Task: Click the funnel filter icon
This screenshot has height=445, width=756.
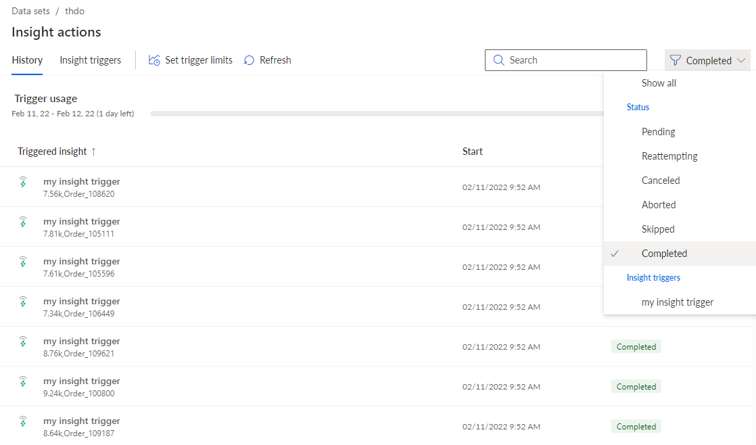Action: 675,60
